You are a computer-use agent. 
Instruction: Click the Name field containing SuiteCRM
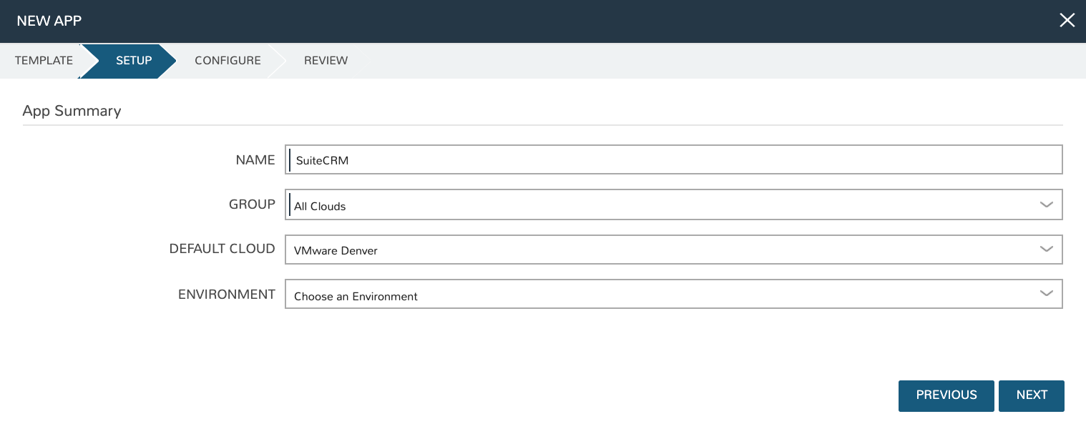click(x=672, y=160)
